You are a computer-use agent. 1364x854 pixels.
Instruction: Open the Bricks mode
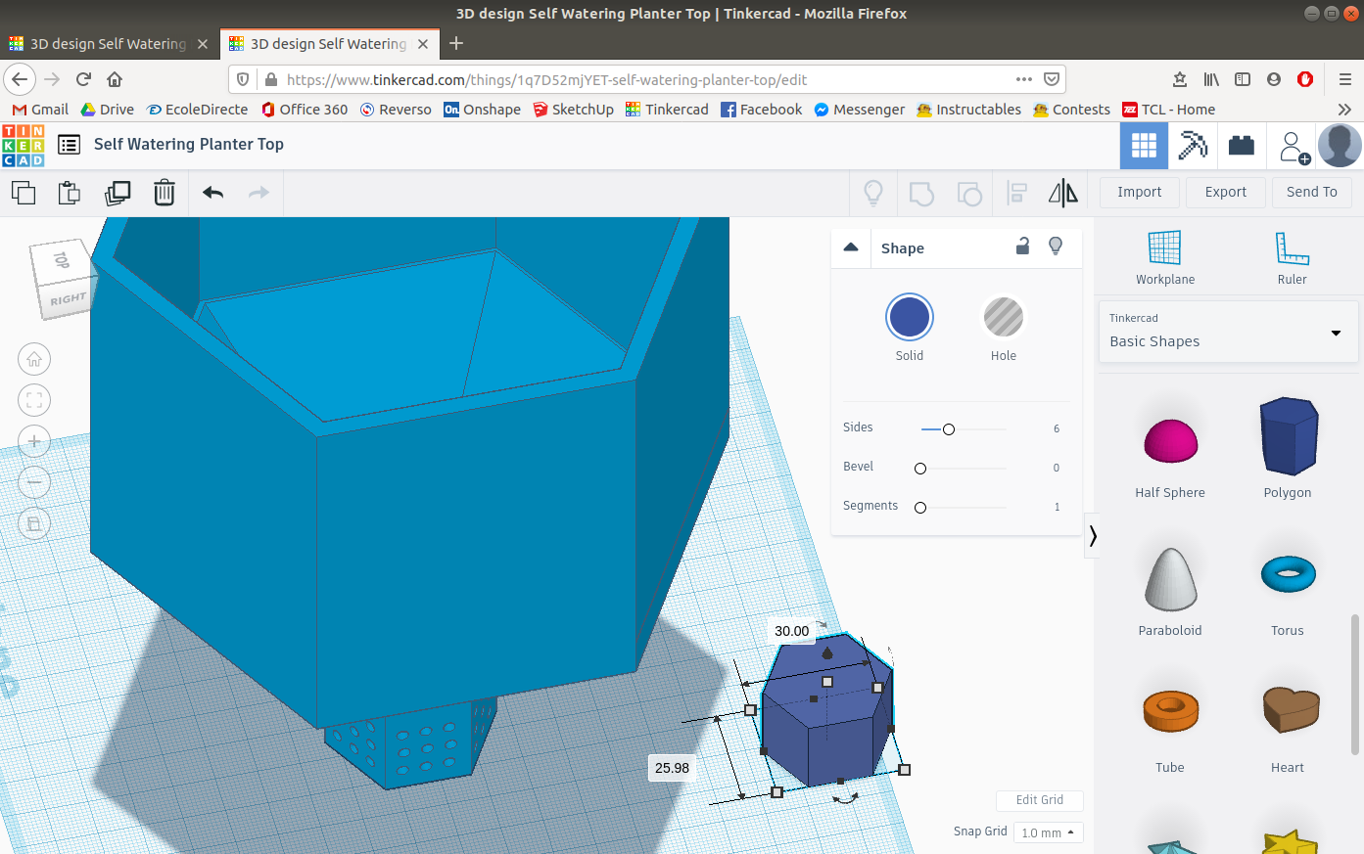[x=1242, y=146]
